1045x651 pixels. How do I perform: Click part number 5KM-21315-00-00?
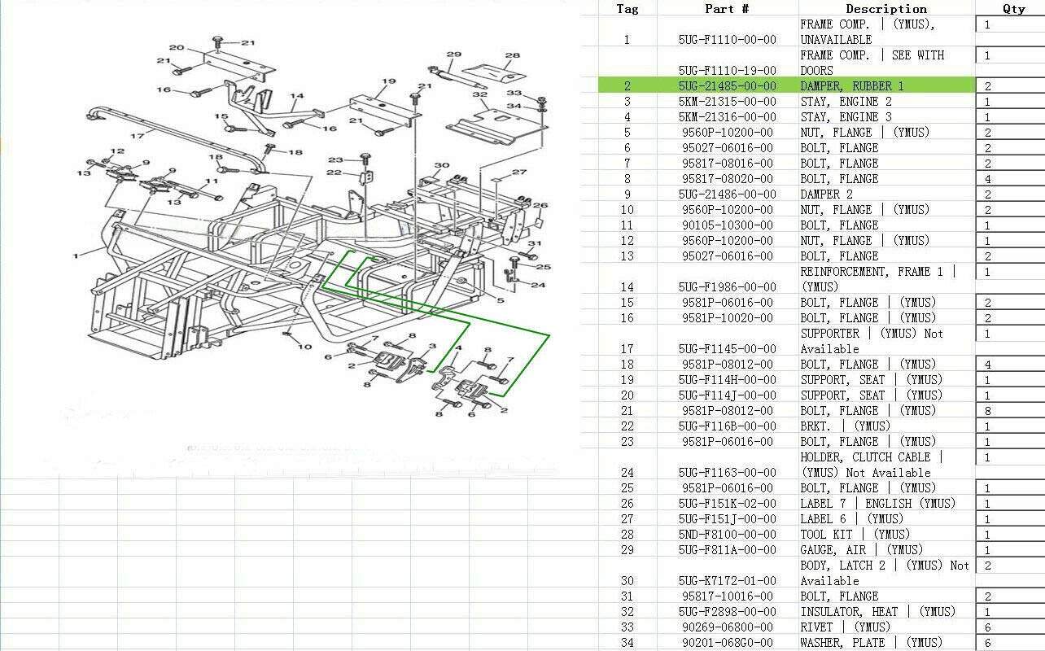(727, 102)
